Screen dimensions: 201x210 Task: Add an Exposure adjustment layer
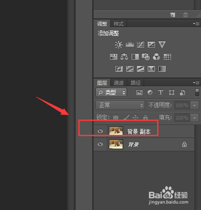[151, 44]
